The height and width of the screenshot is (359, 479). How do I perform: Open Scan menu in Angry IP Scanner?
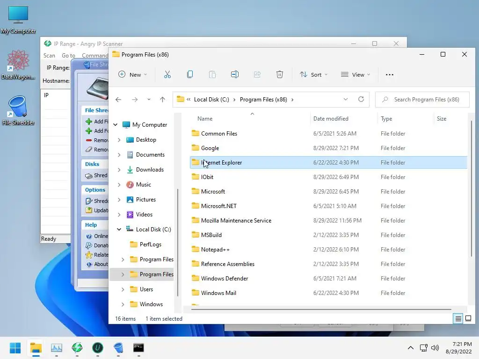tap(49, 55)
